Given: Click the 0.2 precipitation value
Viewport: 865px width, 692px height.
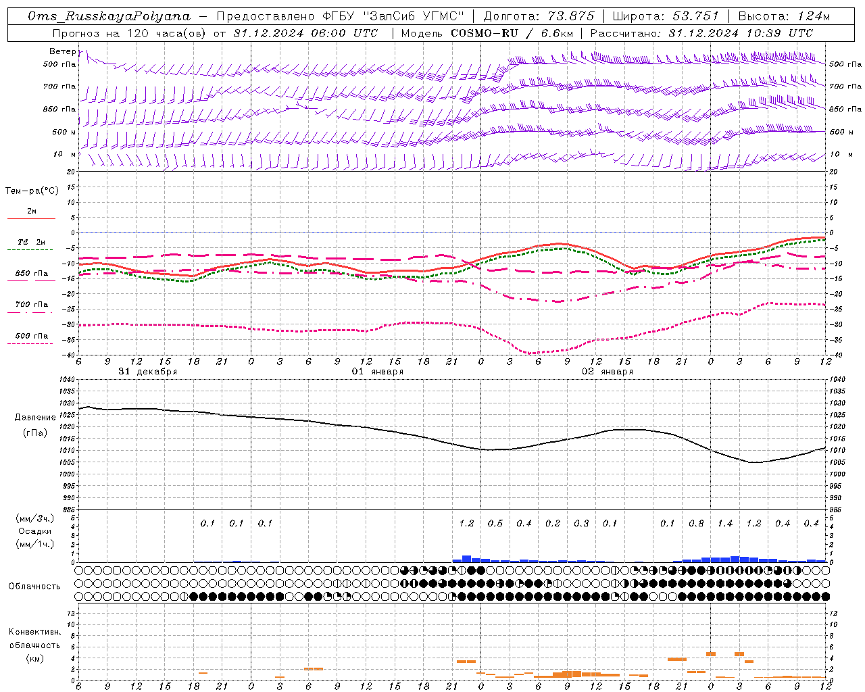Looking at the screenshot, I should click(553, 524).
